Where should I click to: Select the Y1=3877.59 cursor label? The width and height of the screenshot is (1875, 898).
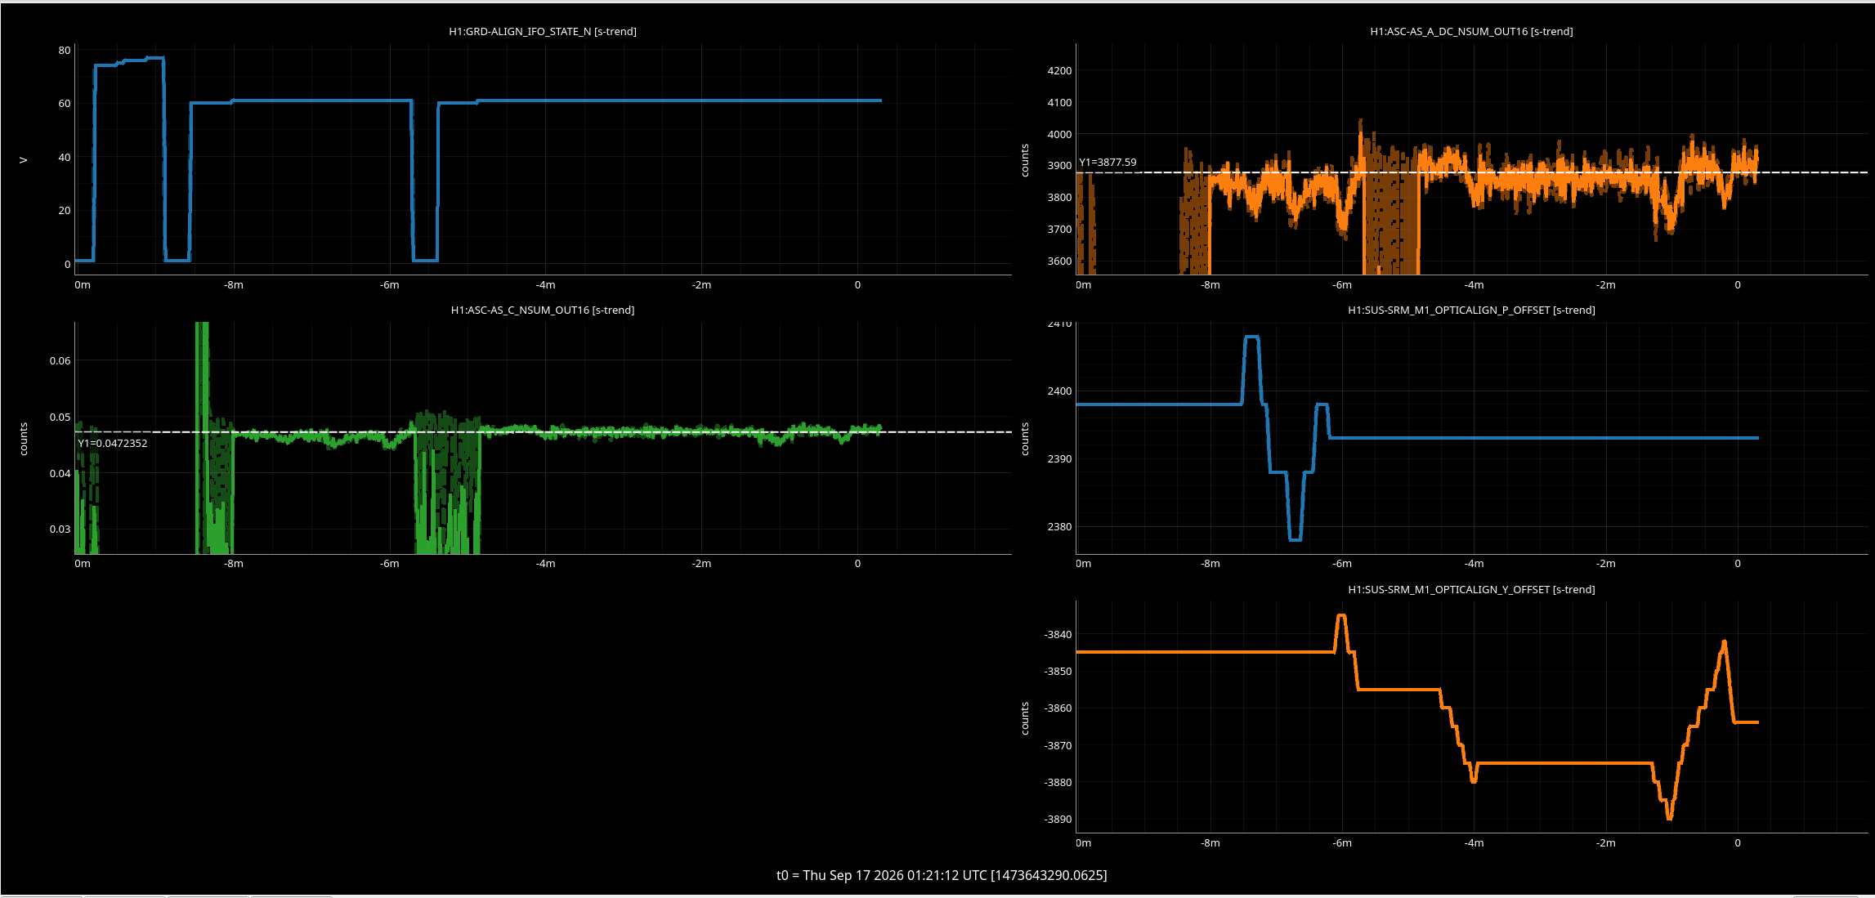pyautogui.click(x=1108, y=162)
